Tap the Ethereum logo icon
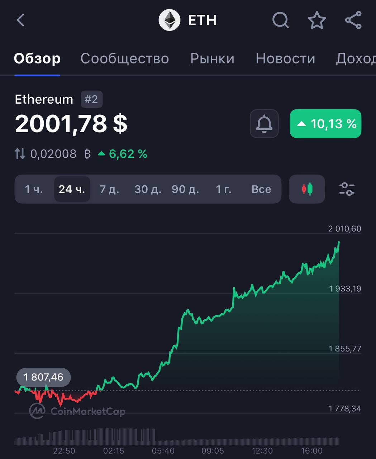The image size is (376, 459). point(169,20)
